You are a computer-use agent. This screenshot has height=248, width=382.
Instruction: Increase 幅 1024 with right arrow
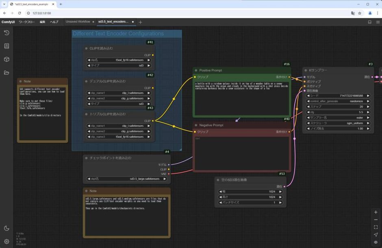[x=280, y=192]
